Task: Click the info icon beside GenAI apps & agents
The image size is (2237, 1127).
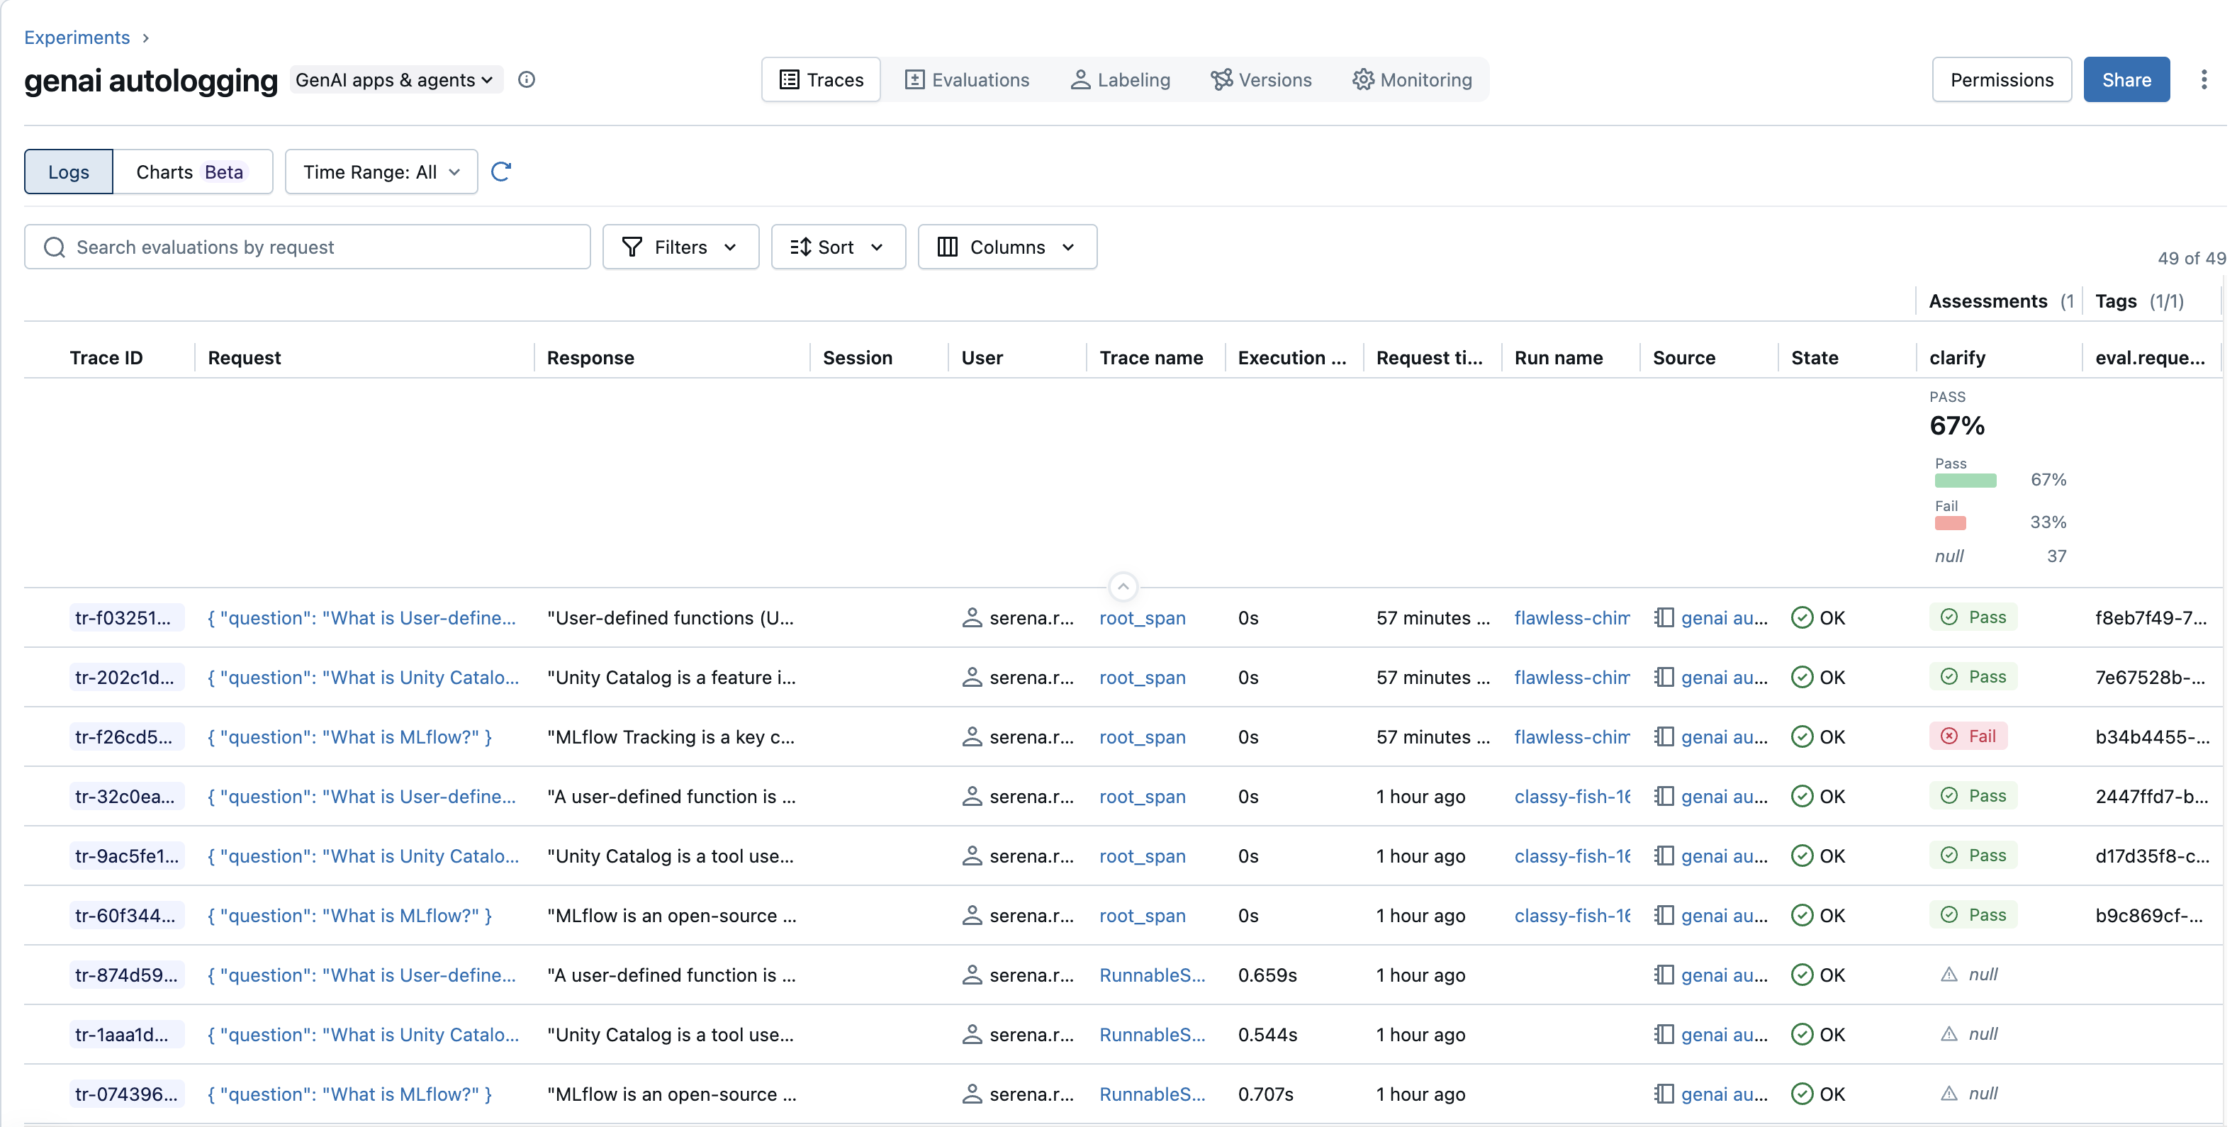Action: point(526,79)
